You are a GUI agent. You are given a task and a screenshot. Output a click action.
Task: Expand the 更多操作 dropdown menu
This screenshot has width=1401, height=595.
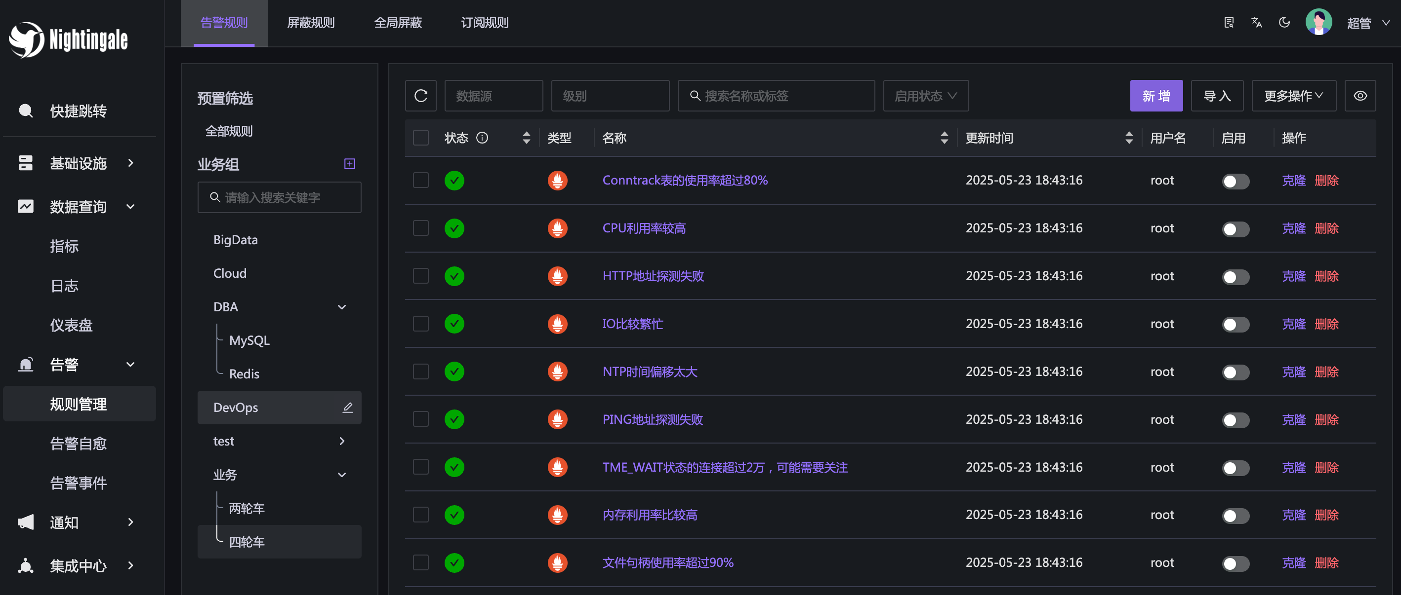[1293, 96]
